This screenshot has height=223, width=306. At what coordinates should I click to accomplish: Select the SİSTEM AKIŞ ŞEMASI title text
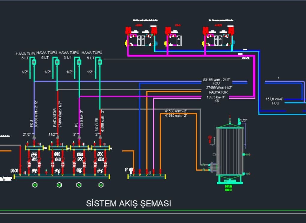pyautogui.click(x=129, y=203)
